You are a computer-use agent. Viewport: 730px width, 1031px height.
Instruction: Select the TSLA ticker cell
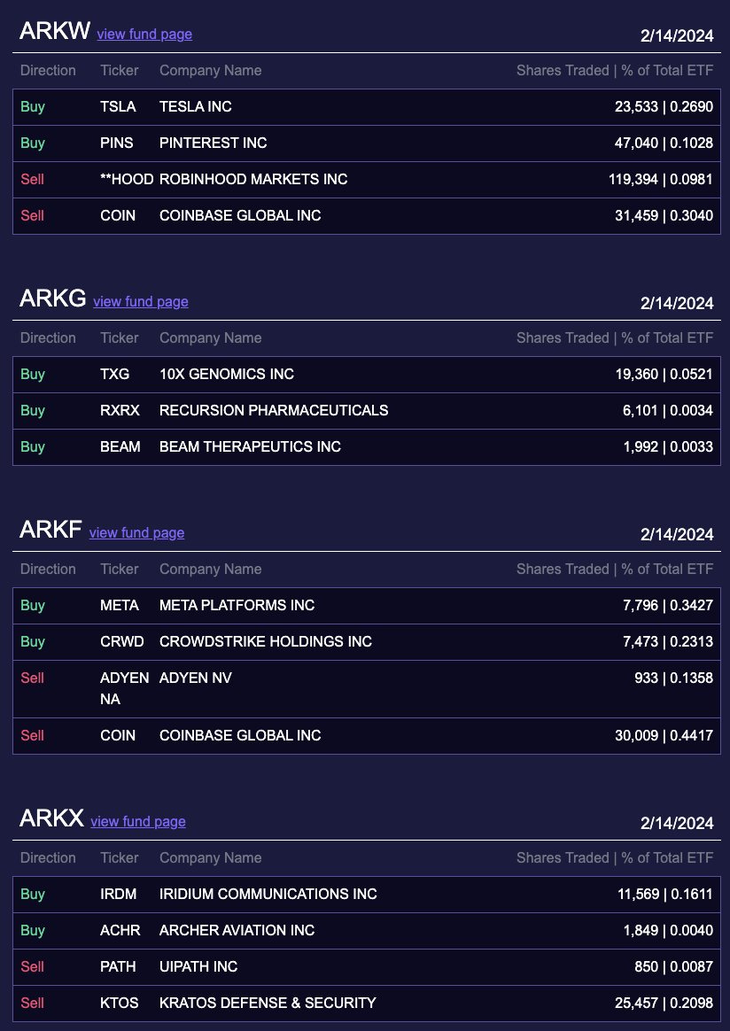coord(118,106)
